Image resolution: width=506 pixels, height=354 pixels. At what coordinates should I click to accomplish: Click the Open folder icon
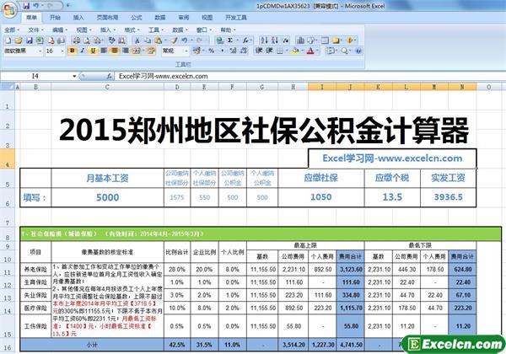tap(19, 40)
